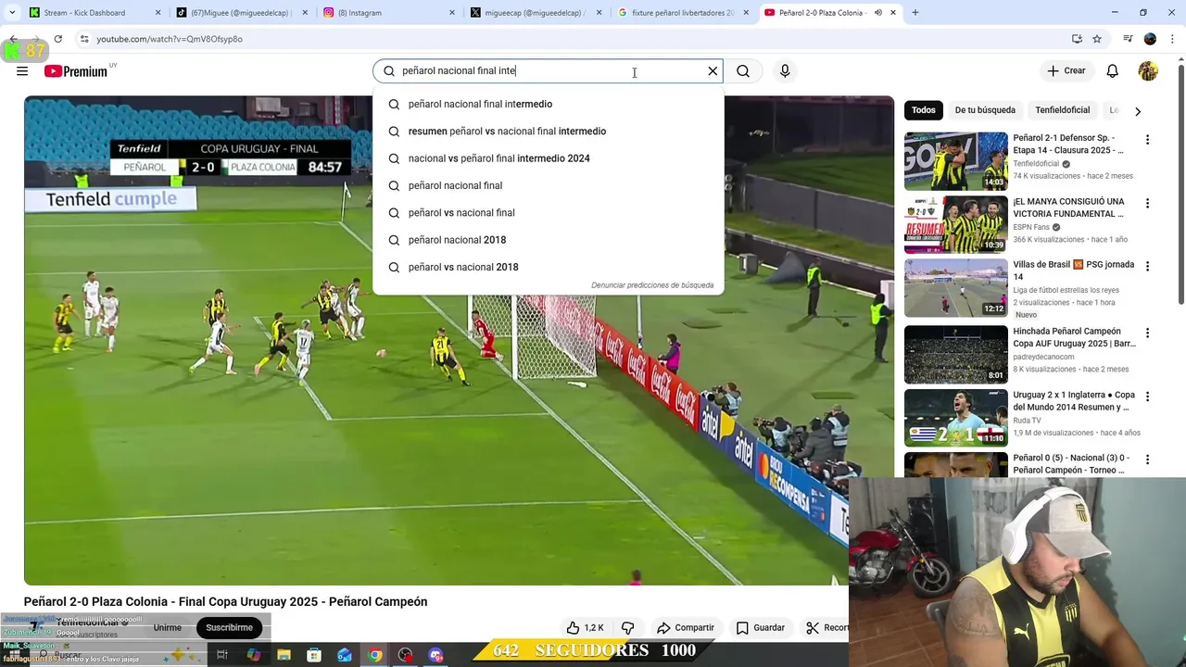Select suggestion 'nacional vs peñarol final intermedio 2024'

coord(548,158)
